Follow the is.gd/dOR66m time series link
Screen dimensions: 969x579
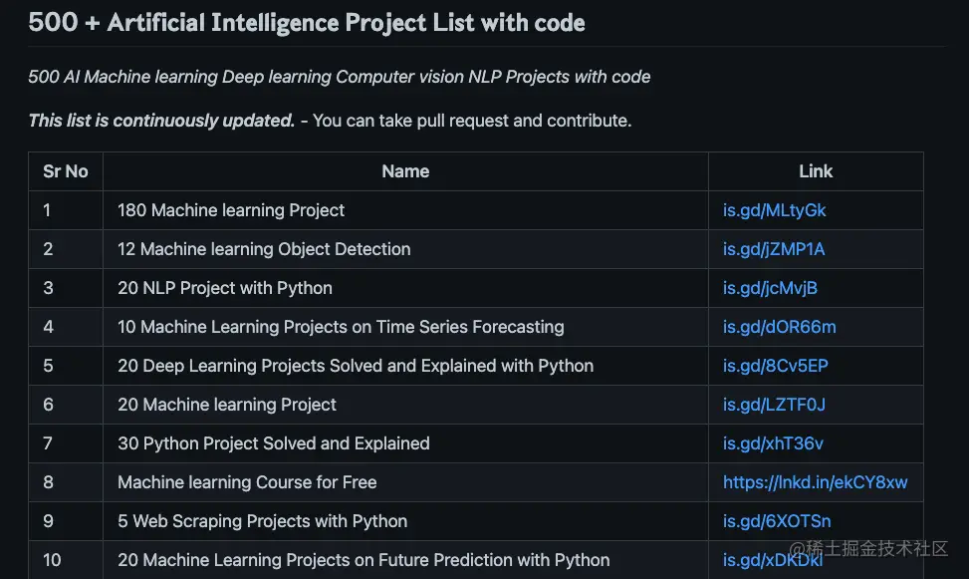point(779,327)
